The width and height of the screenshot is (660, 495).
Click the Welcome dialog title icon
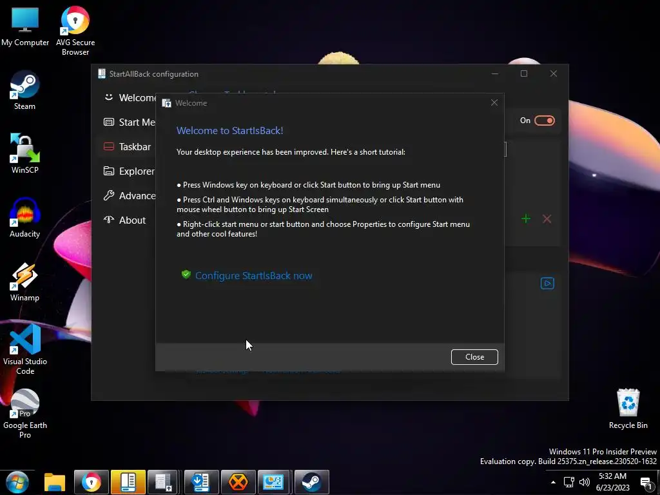[x=167, y=103]
